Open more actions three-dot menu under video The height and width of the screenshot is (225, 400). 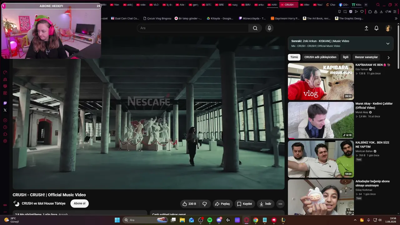[280, 204]
